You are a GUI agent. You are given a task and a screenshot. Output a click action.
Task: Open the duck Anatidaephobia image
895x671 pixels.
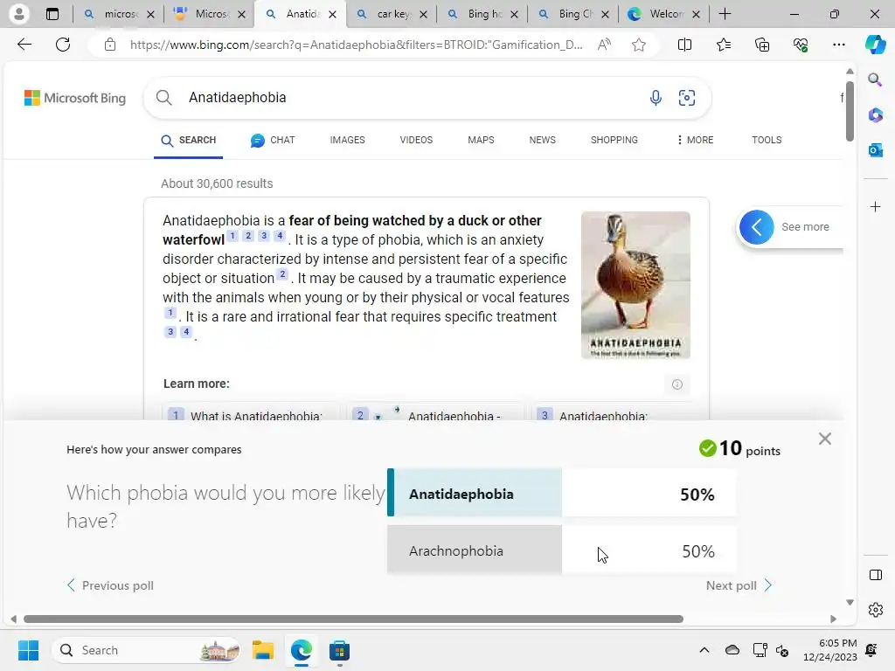point(635,286)
